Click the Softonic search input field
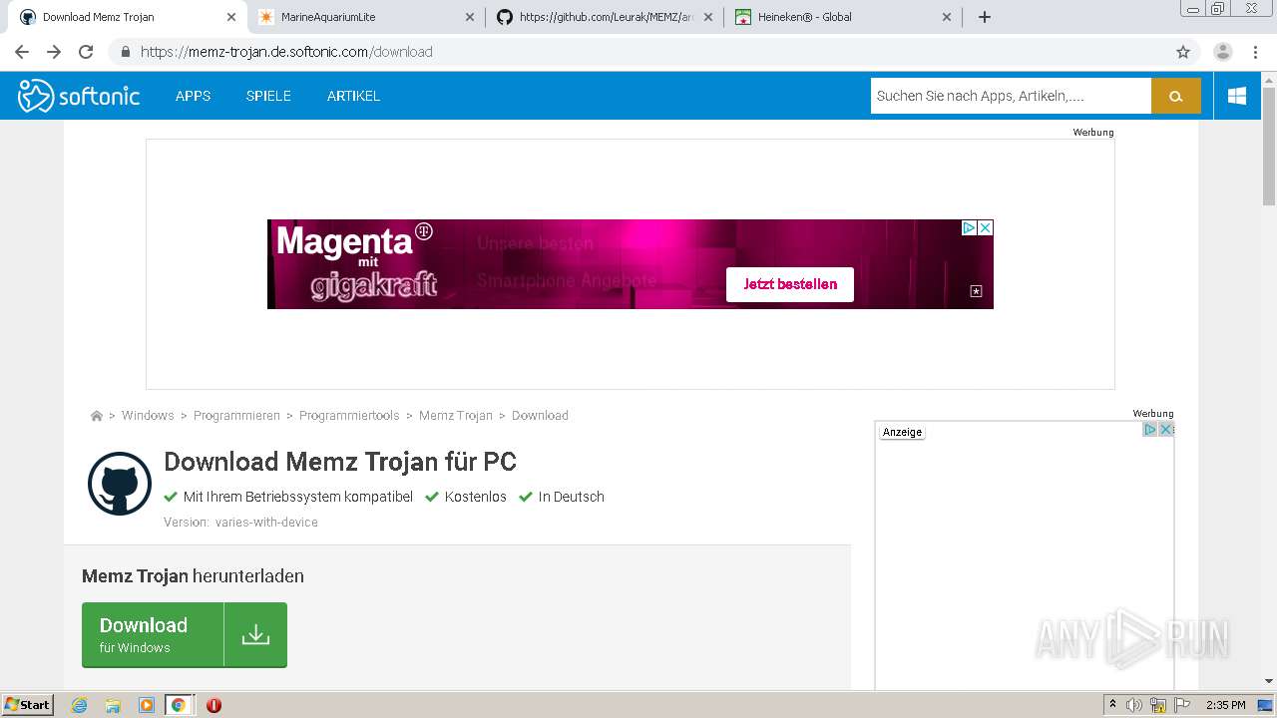 (1011, 96)
